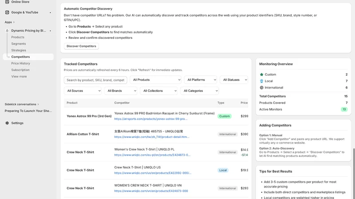Screen dimensions: 355x199
Task: Open the All Products dropdown
Action: tap(156, 80)
